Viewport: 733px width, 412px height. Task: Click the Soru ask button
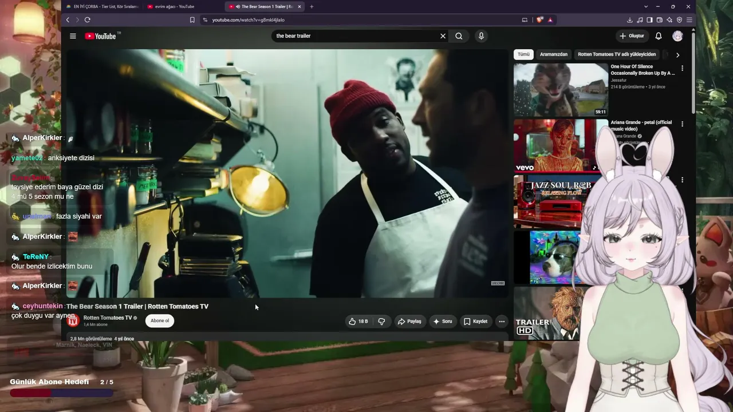click(443, 322)
